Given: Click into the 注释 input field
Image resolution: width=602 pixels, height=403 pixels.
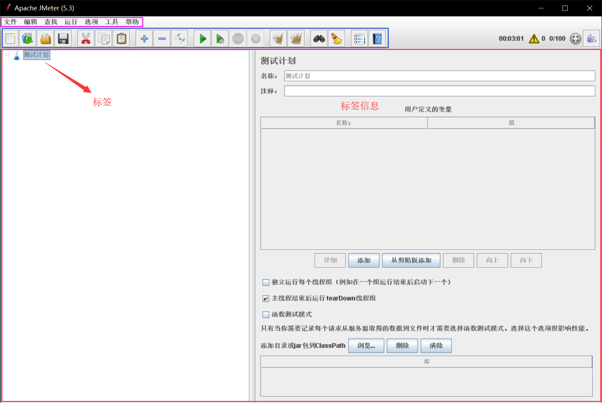Looking at the screenshot, I should click(x=439, y=91).
